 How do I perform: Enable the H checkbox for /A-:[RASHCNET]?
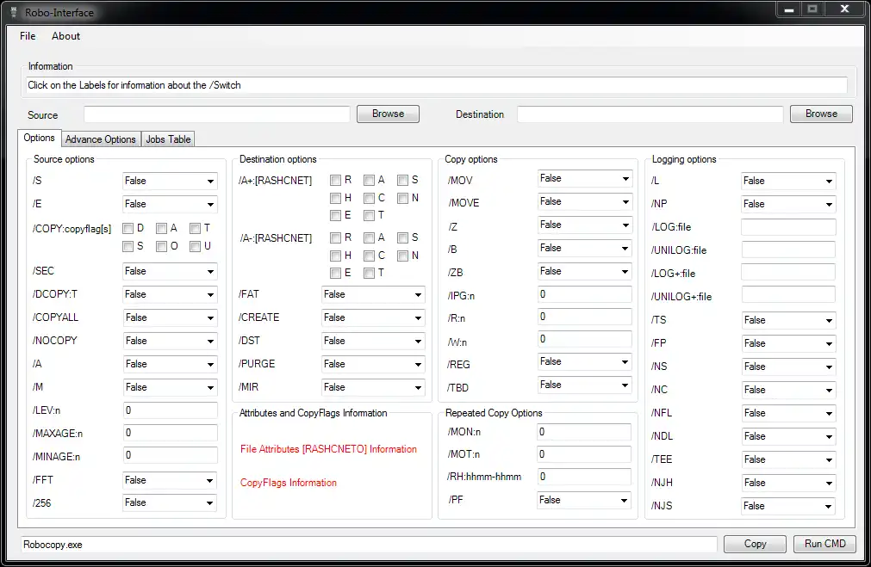(335, 256)
